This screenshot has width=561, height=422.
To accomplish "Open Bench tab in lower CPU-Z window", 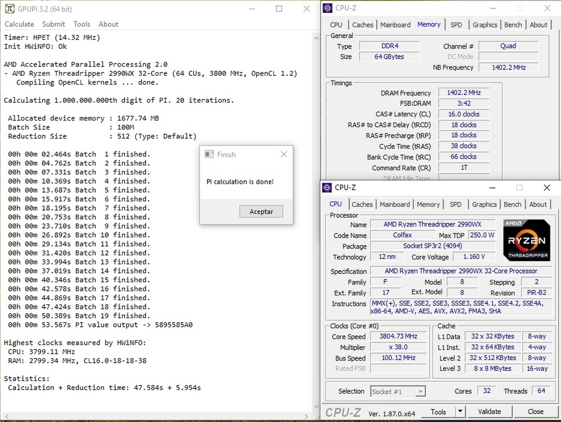I will point(512,204).
